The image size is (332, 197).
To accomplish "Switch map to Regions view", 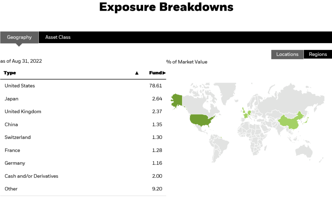I will tap(318, 54).
